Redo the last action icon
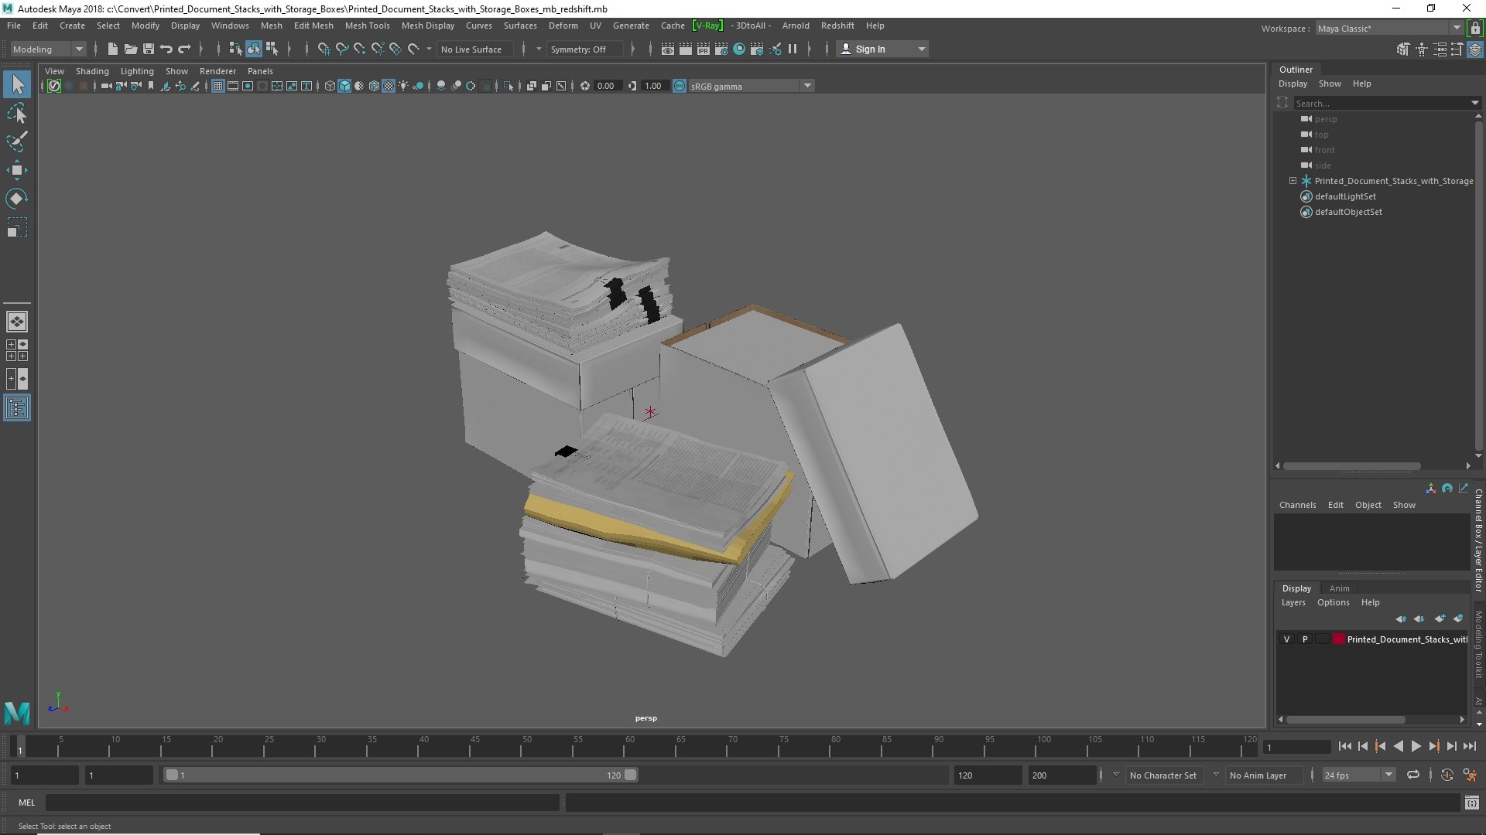Viewport: 1486px width, 835px height. (x=183, y=49)
